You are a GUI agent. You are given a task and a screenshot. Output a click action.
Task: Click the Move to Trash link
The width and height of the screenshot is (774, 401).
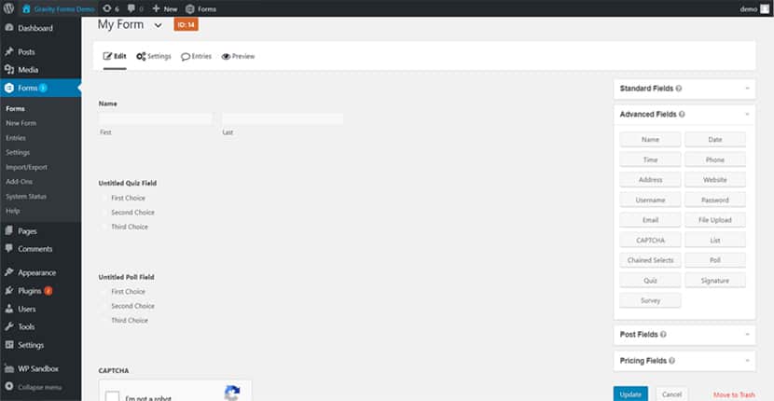[x=734, y=394]
